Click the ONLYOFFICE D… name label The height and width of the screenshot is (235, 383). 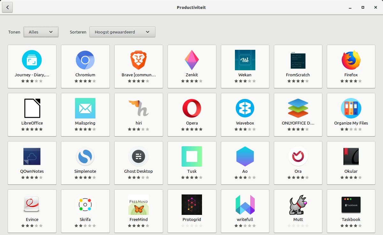pos(298,123)
